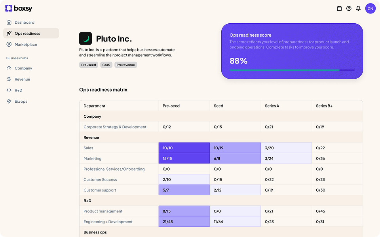Viewport: 380px width, 237px height.
Task: Click the help question mark icon
Action: pyautogui.click(x=349, y=8)
